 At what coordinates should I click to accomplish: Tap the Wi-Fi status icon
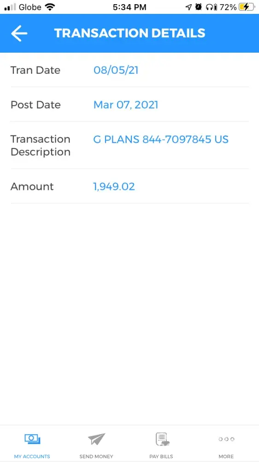50,7
